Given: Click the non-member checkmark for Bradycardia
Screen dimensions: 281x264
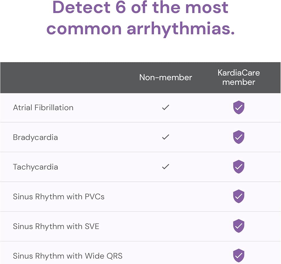Looking at the screenshot, I should point(166,137).
